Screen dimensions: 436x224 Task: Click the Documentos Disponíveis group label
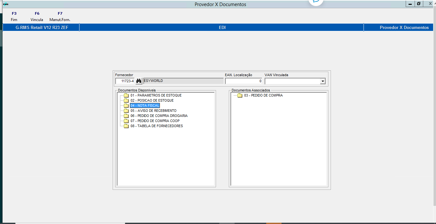pyautogui.click(x=137, y=90)
